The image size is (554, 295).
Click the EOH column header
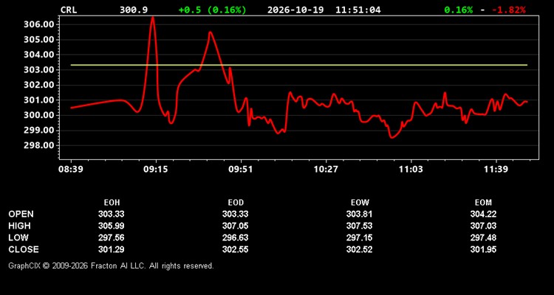click(112, 203)
